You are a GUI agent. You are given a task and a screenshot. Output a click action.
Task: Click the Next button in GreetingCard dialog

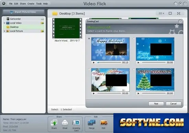pyautogui.click(x=156, y=104)
